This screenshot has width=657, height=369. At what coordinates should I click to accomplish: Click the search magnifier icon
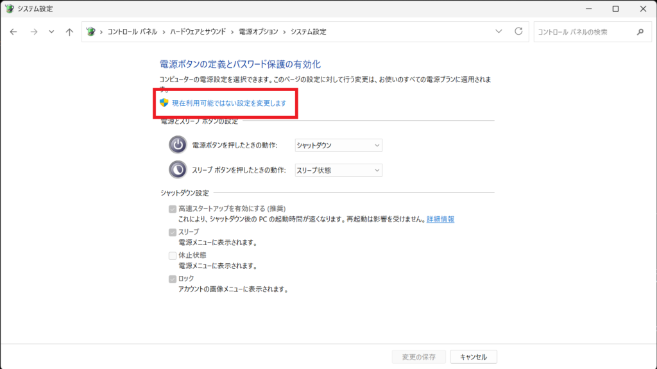640,31
